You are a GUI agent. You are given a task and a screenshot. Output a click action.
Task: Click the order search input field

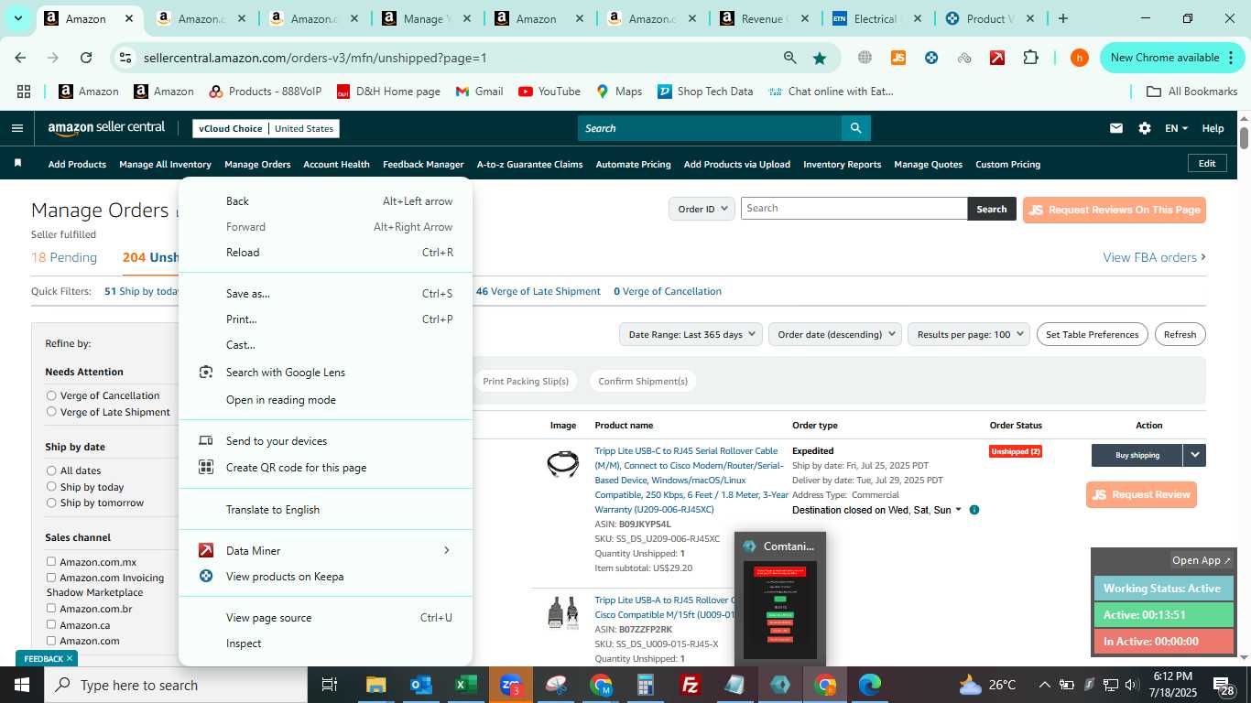[854, 209]
